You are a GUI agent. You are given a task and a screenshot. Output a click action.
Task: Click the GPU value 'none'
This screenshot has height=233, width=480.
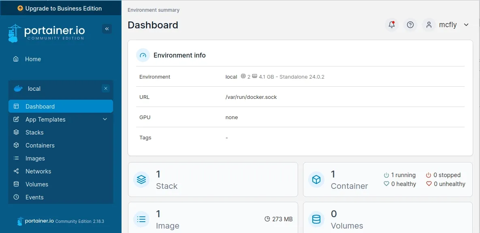point(231,117)
